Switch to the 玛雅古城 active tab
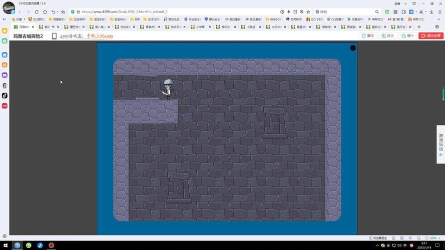This screenshot has height=250, width=445. coord(24,26)
